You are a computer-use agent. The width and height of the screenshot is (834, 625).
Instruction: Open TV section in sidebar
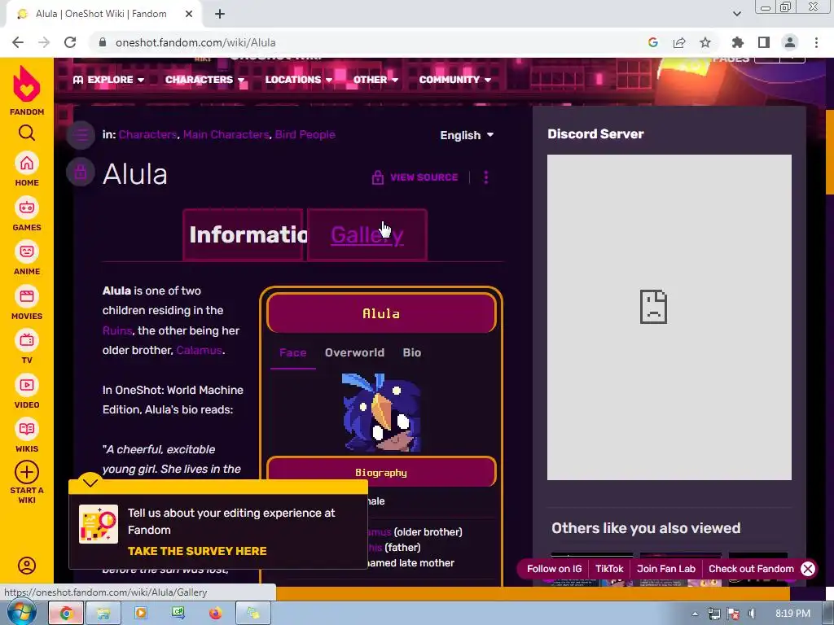click(27, 347)
